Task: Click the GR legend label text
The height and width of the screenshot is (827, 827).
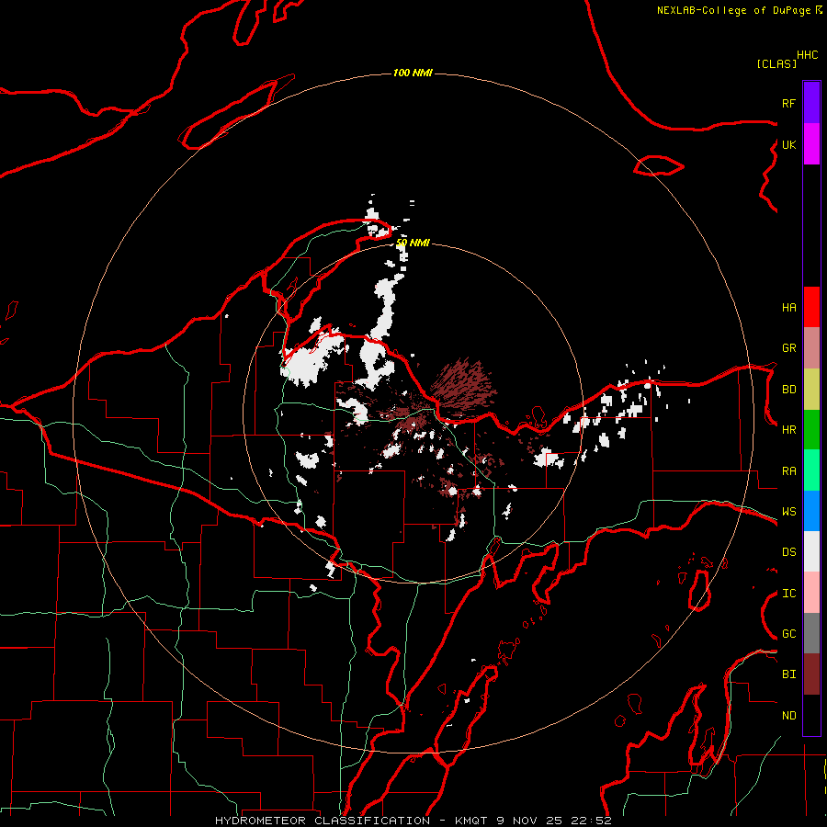Action: click(788, 348)
